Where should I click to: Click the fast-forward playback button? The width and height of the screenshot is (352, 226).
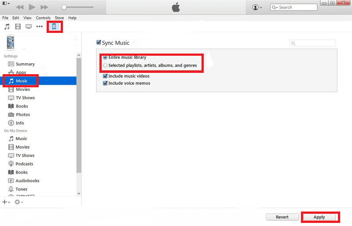coord(44,7)
